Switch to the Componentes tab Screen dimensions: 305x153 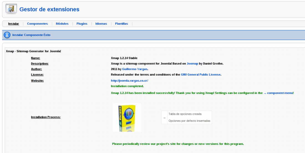pyautogui.click(x=37, y=24)
